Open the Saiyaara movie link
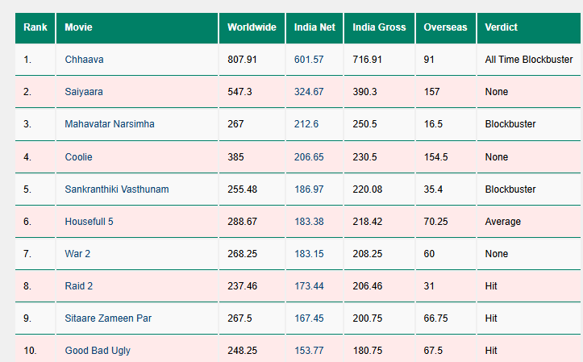583x362 pixels. point(84,92)
